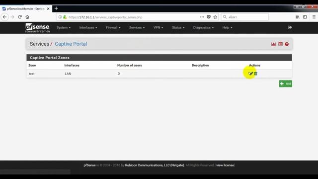Open browser library icon
Screen dimensions: 318x179
(297, 17)
